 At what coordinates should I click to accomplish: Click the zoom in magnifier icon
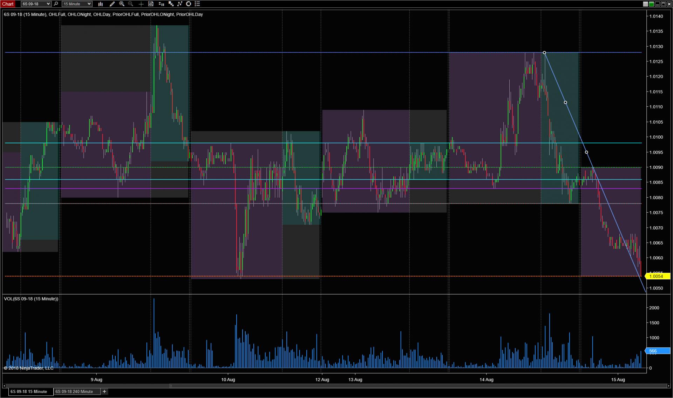point(122,4)
